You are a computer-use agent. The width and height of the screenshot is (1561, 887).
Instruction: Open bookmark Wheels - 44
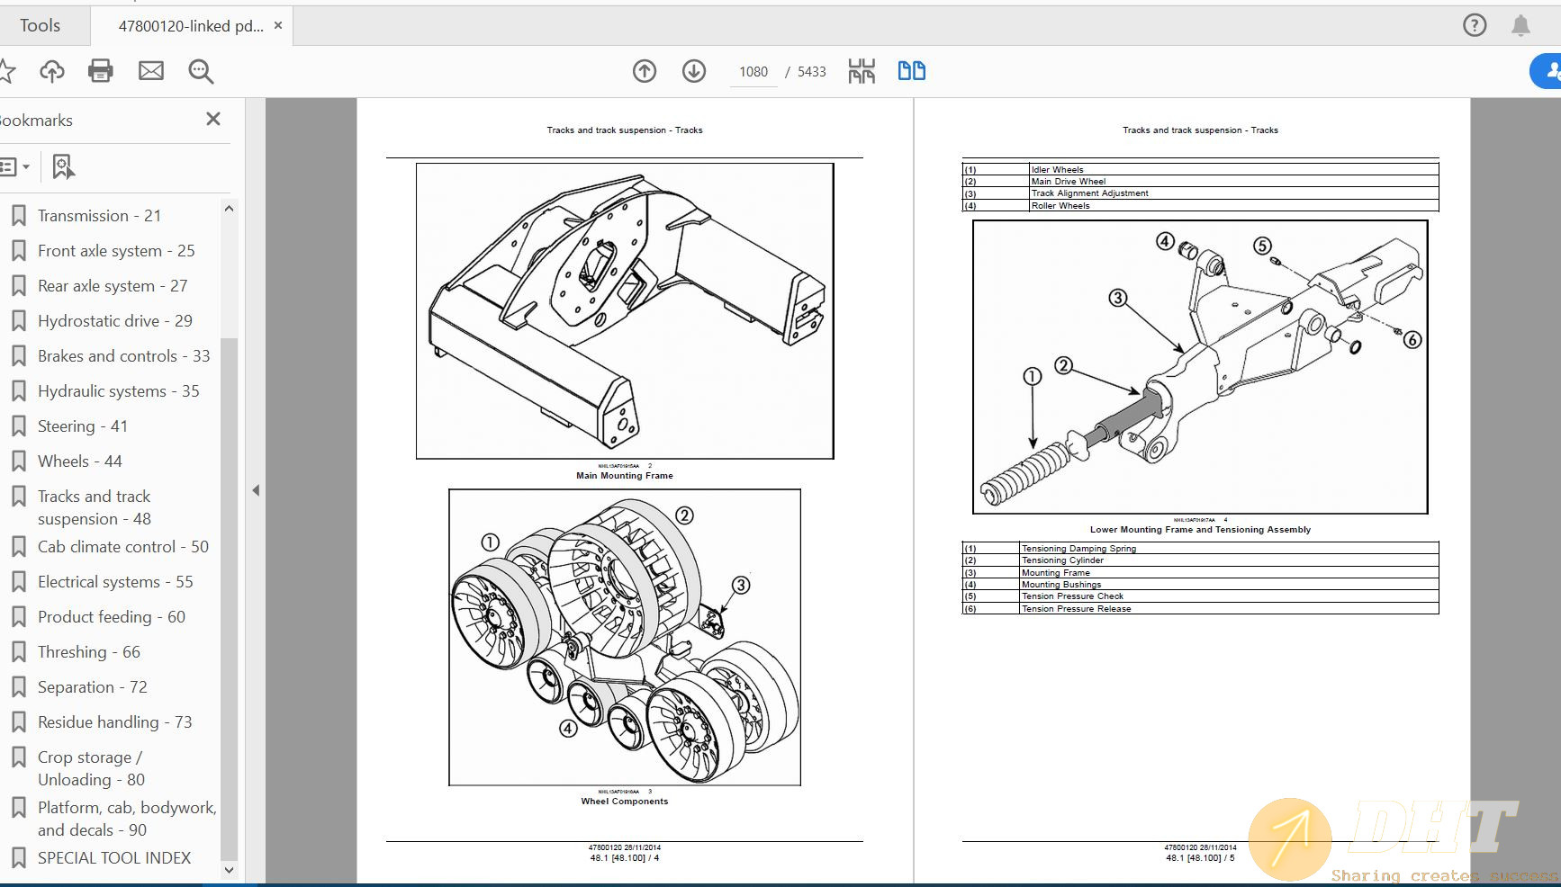pyautogui.click(x=79, y=461)
